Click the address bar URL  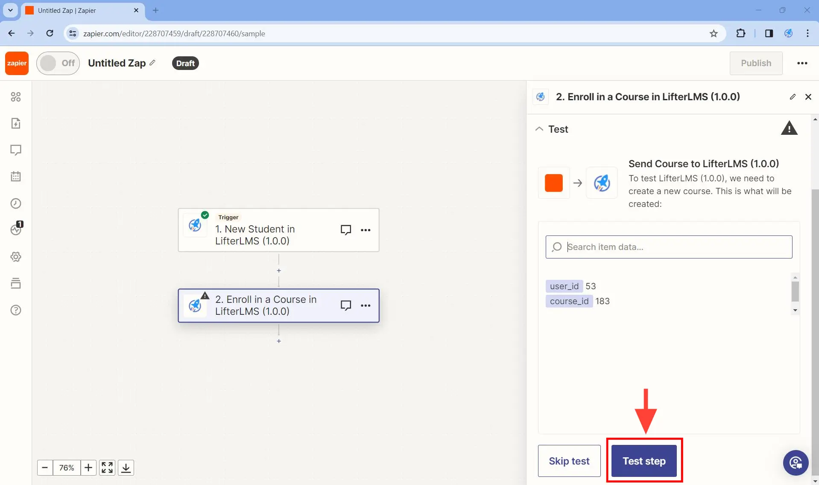point(174,33)
